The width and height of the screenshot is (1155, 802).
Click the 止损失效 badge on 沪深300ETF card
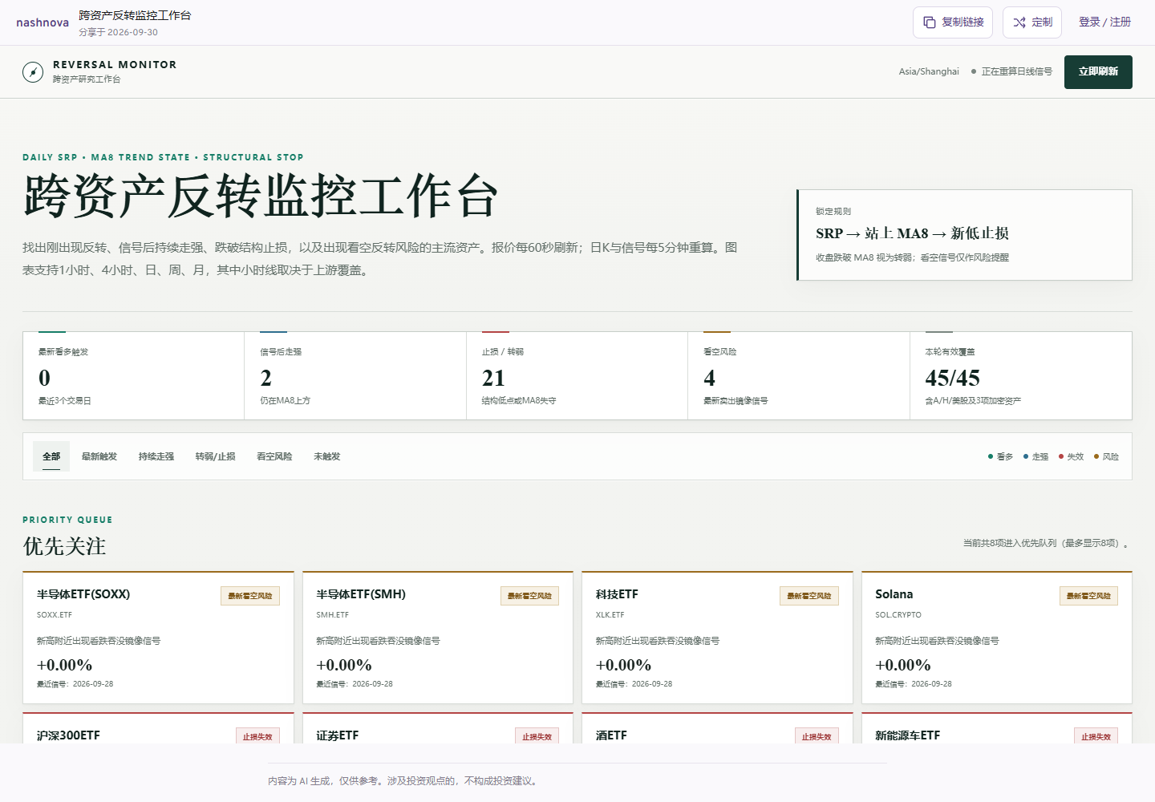tap(257, 736)
